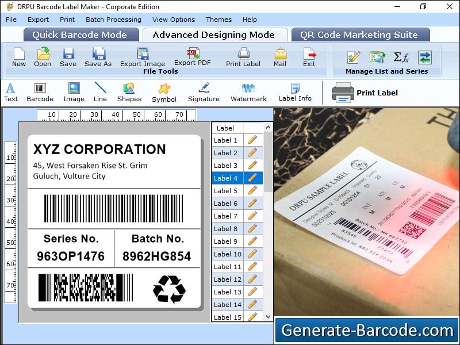The image size is (460, 345).
Task: Edit Label 2 using its pencil icon
Action: tap(254, 152)
